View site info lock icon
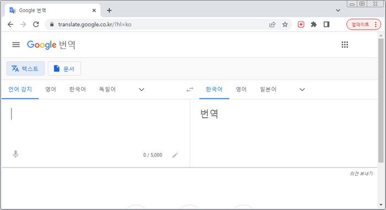The height and width of the screenshot is (210, 386). (52, 24)
